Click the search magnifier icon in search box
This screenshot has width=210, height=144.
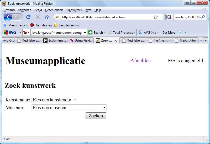[x=203, y=17]
